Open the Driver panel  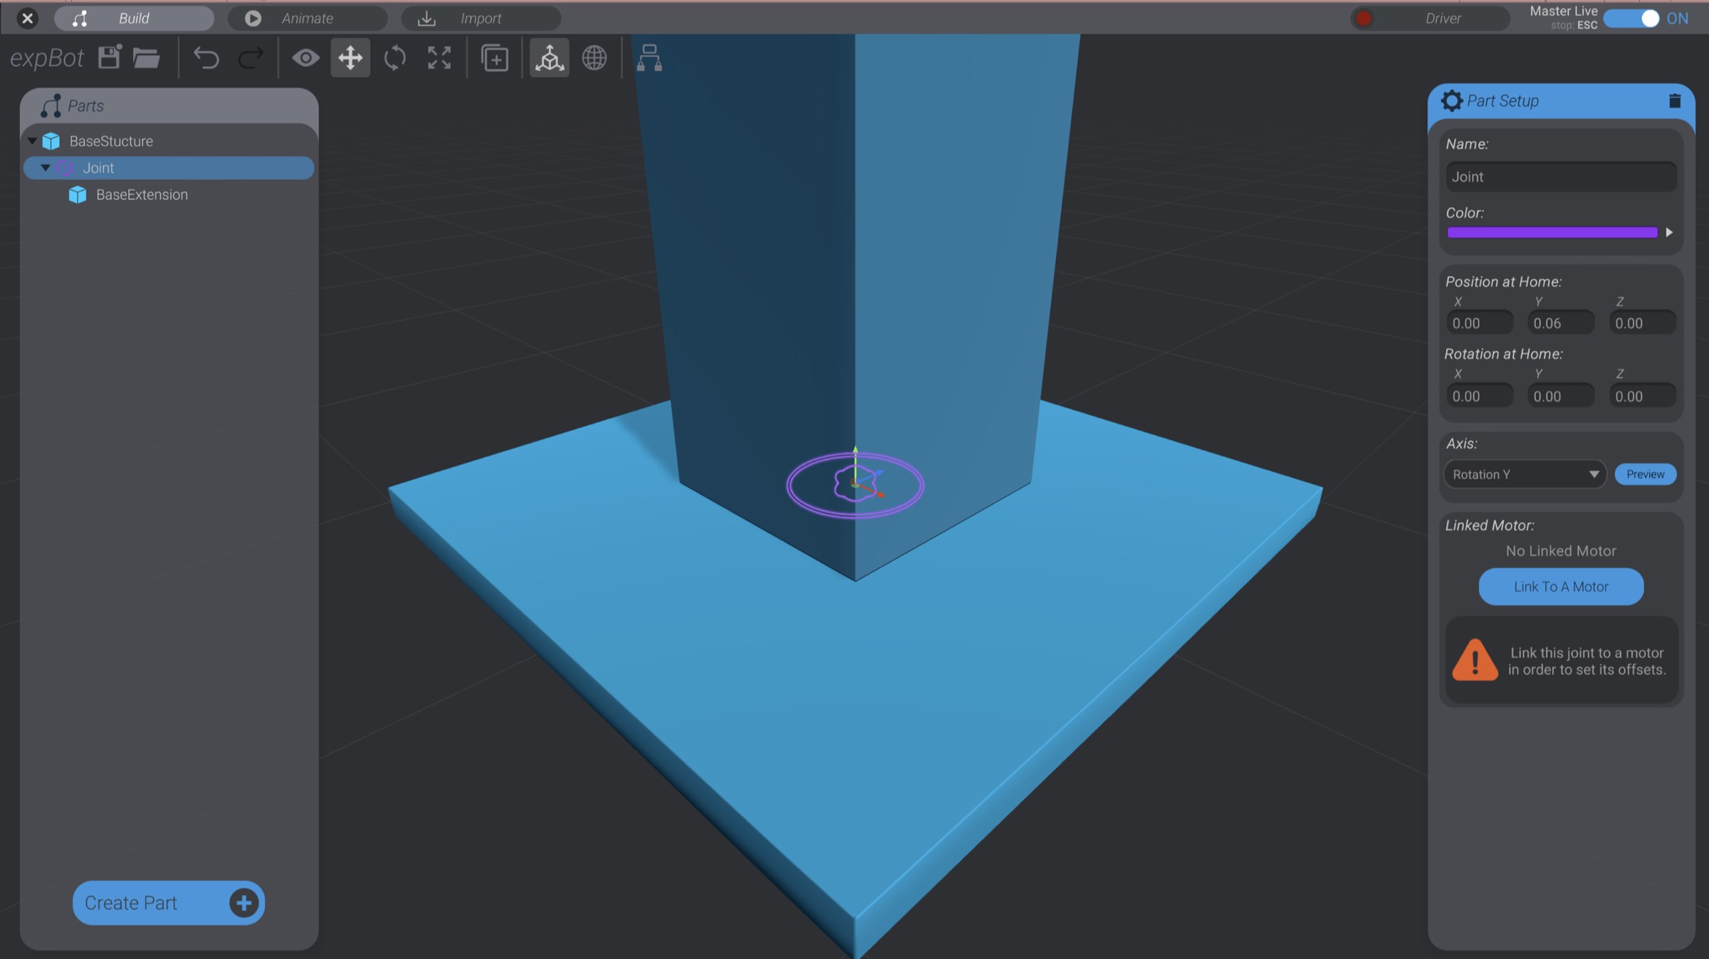pos(1430,19)
